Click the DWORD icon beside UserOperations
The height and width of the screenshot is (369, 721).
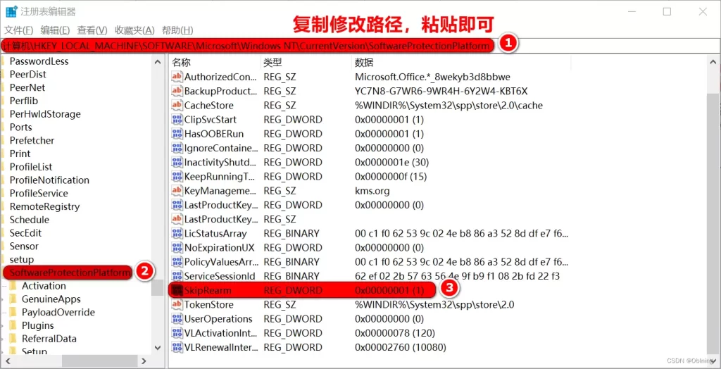tap(177, 318)
